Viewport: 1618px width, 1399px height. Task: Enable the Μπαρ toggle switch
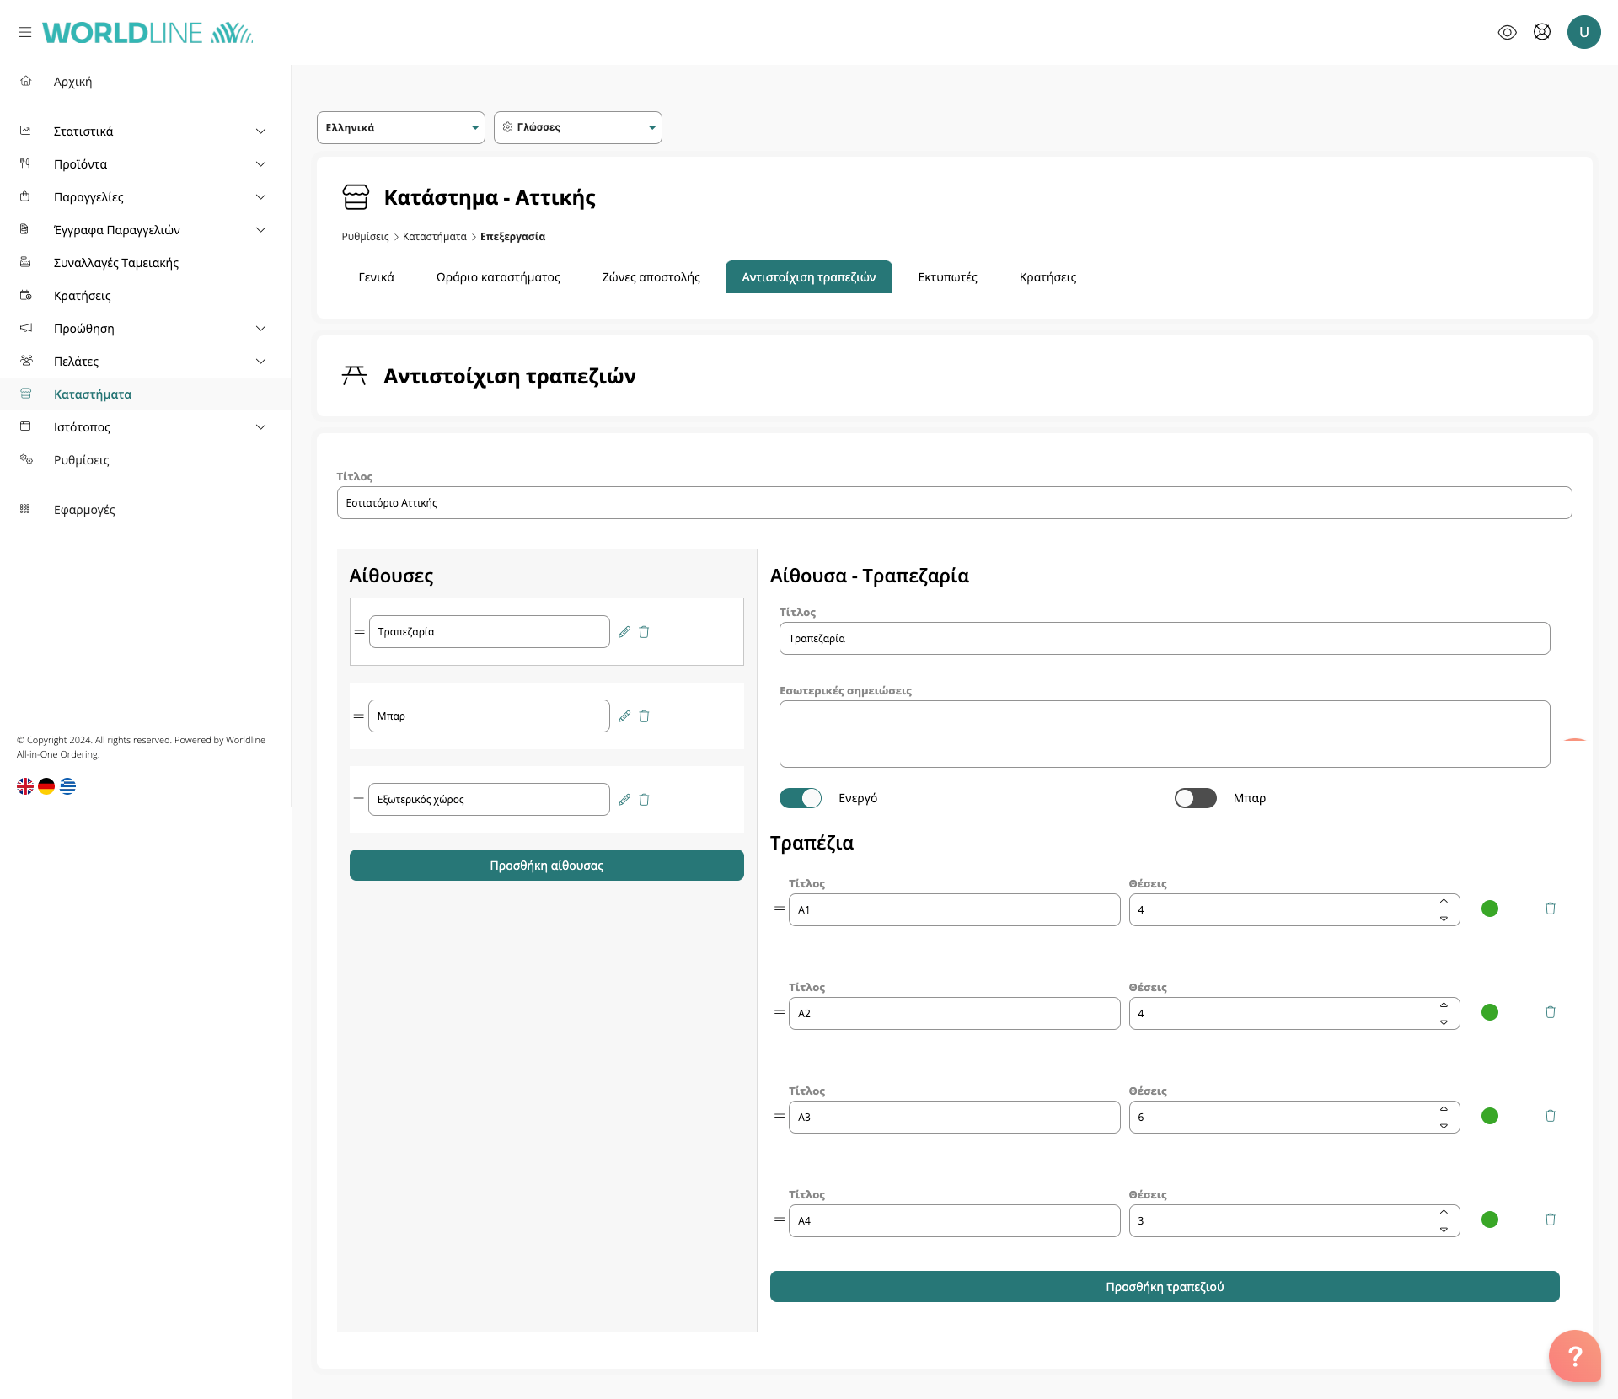click(x=1195, y=798)
